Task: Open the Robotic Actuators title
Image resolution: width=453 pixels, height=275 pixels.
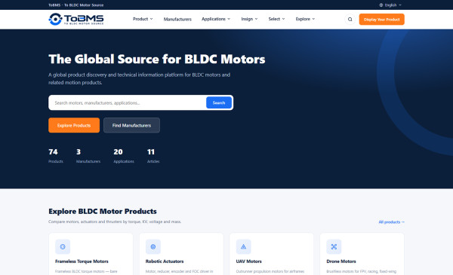Action: 165,261
